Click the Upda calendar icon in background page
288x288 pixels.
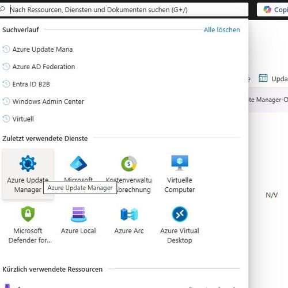tap(263, 78)
